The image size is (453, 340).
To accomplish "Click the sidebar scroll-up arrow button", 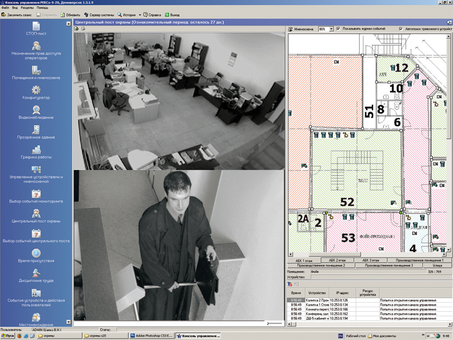I will point(69,23).
